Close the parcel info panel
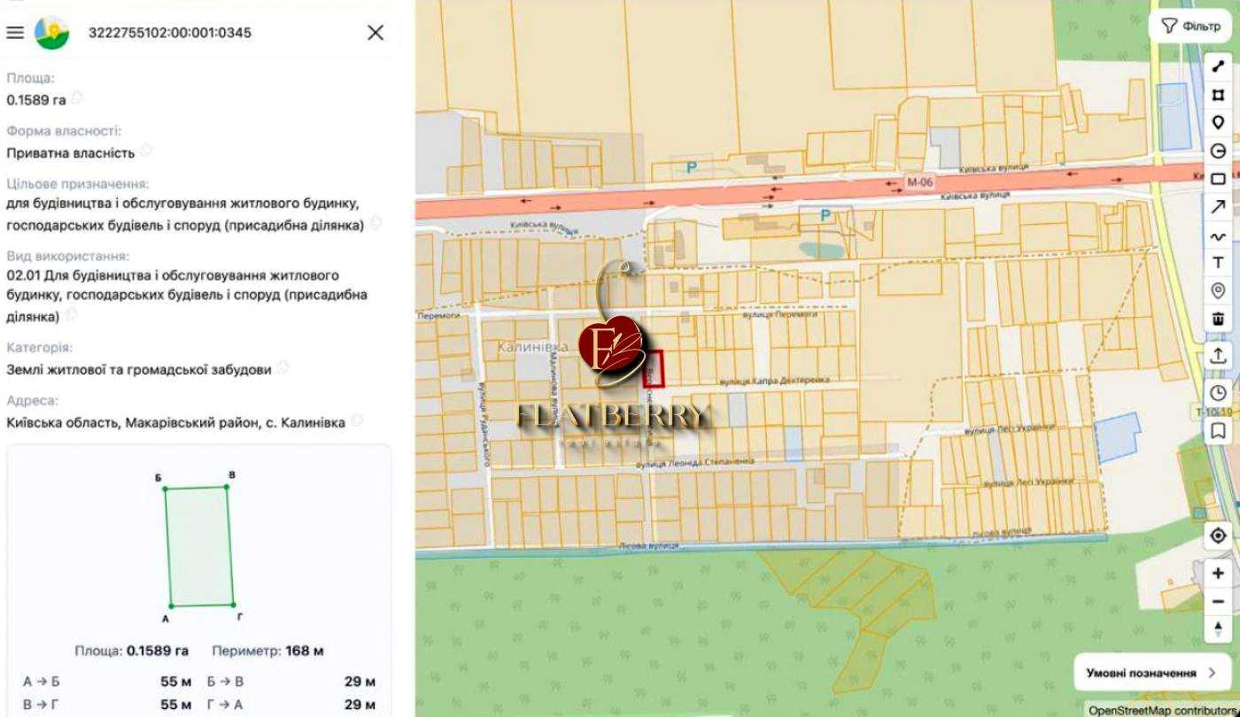The height and width of the screenshot is (717, 1240). (376, 33)
